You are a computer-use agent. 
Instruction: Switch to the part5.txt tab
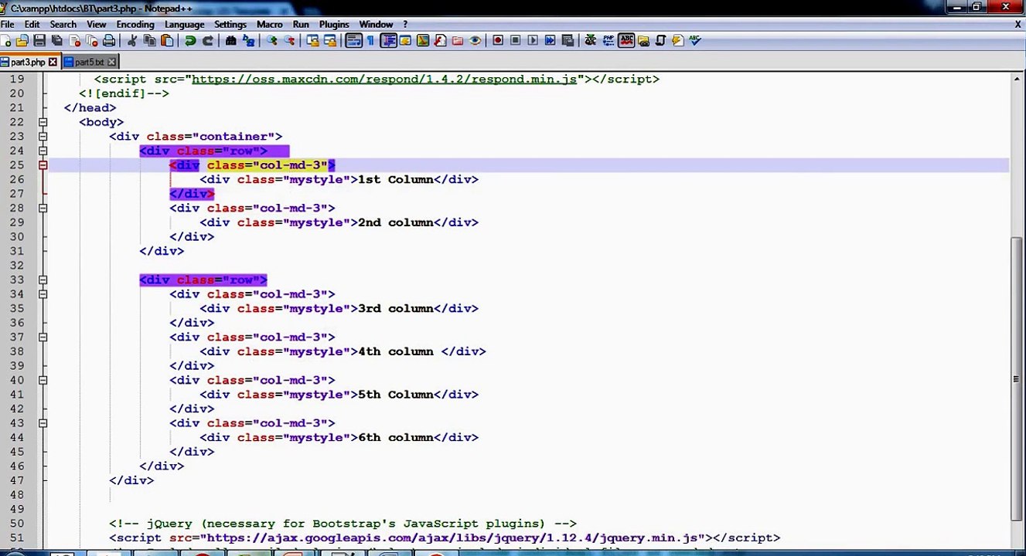click(89, 62)
